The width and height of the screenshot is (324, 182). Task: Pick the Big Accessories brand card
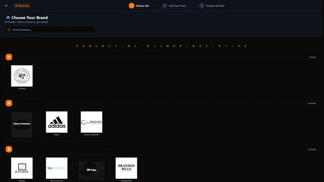click(x=57, y=169)
